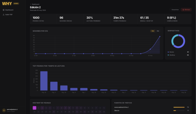Select Dashboard in the sidebar menu
The image size is (196, 114).
coord(9,10)
